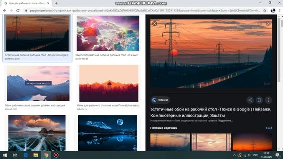This screenshot has width=283, height=159.
Task: Show hidden system tray icons
Action: [234, 155]
